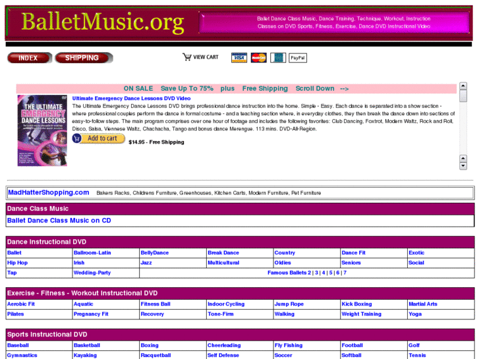This screenshot has height=359, width=479.
Task: Click the American Express card icon
Action: point(278,57)
